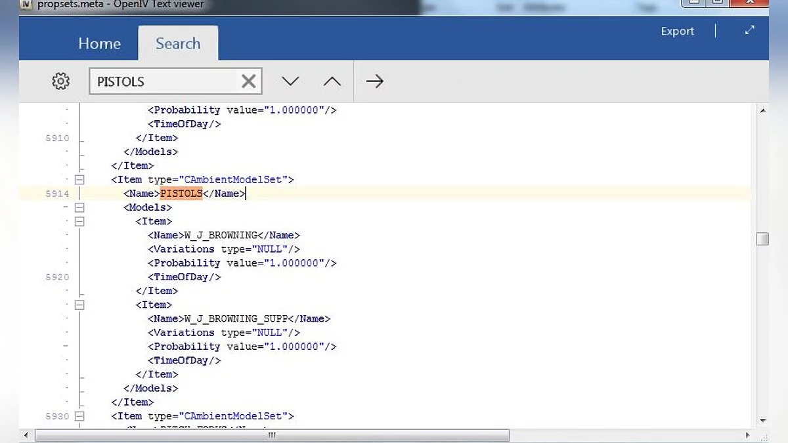Click the vertical scrollbar down arrow
This screenshot has width=788, height=443.
click(x=762, y=421)
